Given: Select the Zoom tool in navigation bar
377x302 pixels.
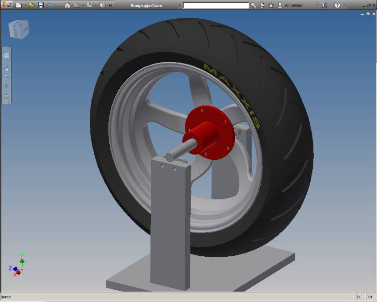Looking at the screenshot, I should (7, 76).
